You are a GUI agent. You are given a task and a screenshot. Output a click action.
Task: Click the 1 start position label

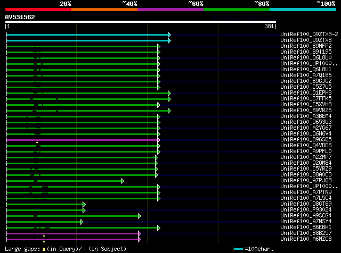tap(9, 26)
